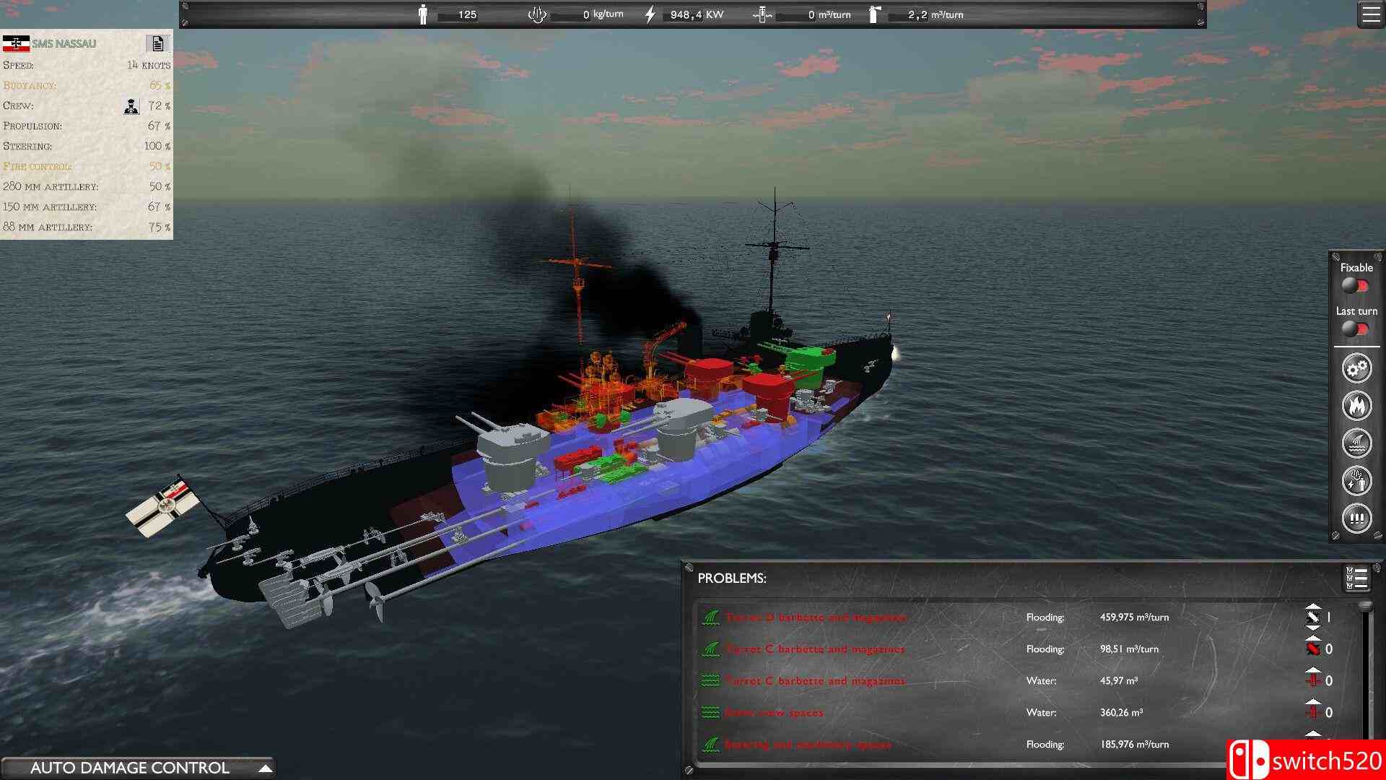Click the flooding rate icon showing 2,2 m³/turn
The width and height of the screenshot is (1386, 780).
pos(875,14)
